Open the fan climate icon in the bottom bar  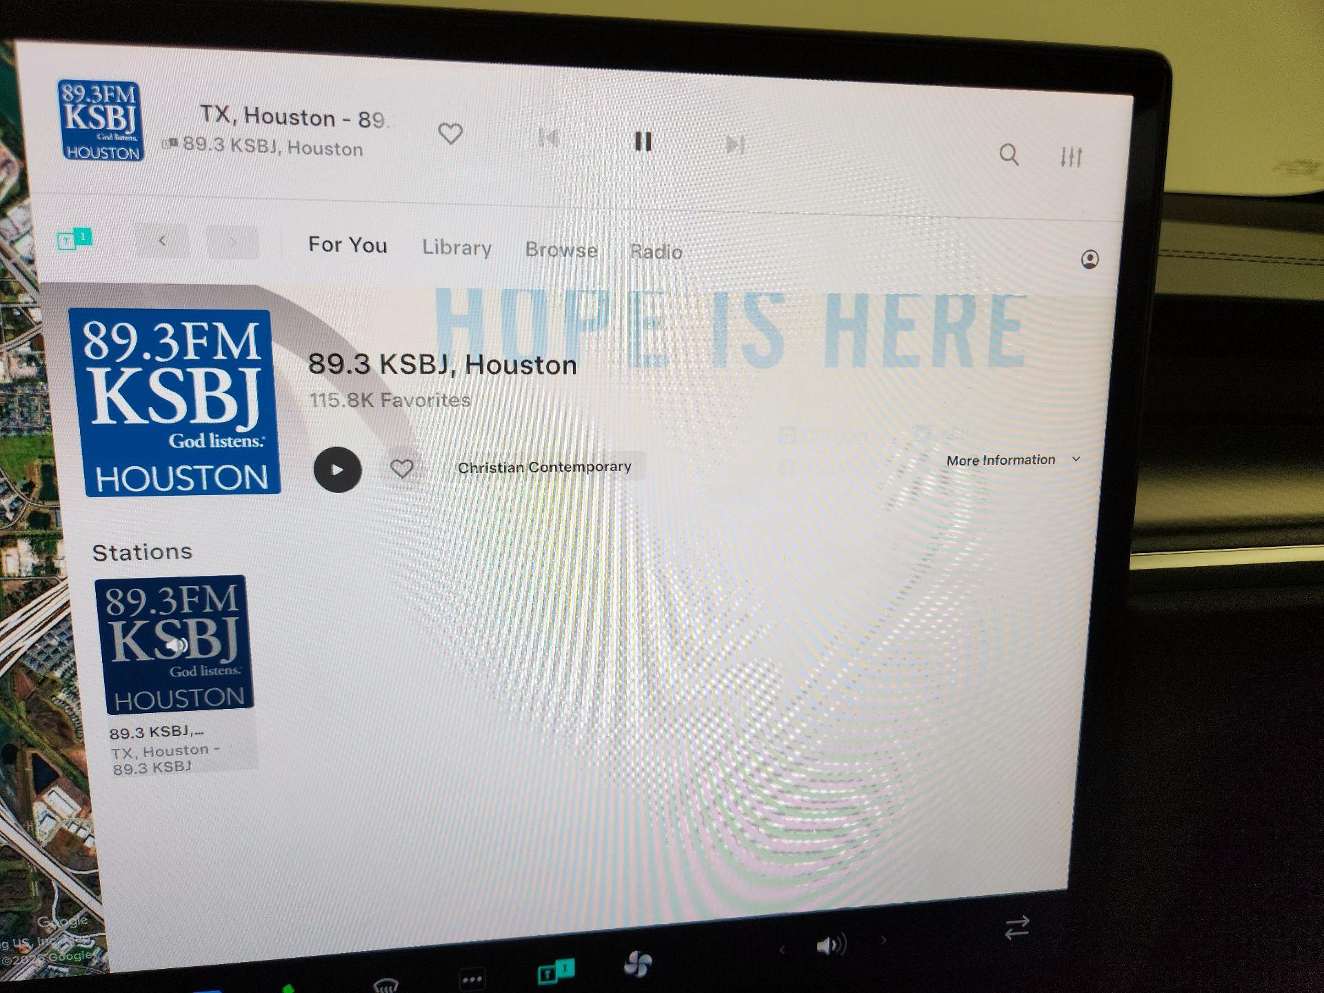(637, 964)
